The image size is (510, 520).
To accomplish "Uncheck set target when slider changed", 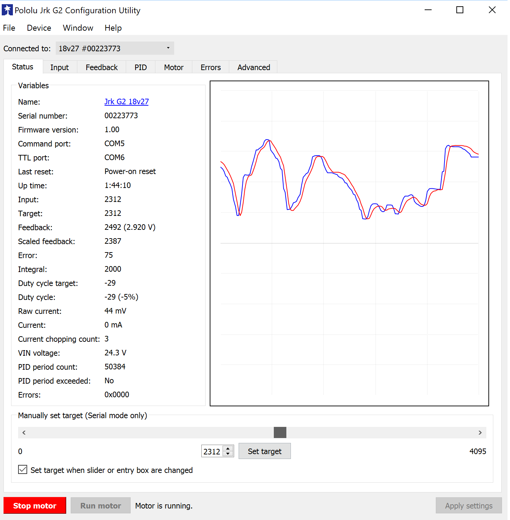I will 22,469.
